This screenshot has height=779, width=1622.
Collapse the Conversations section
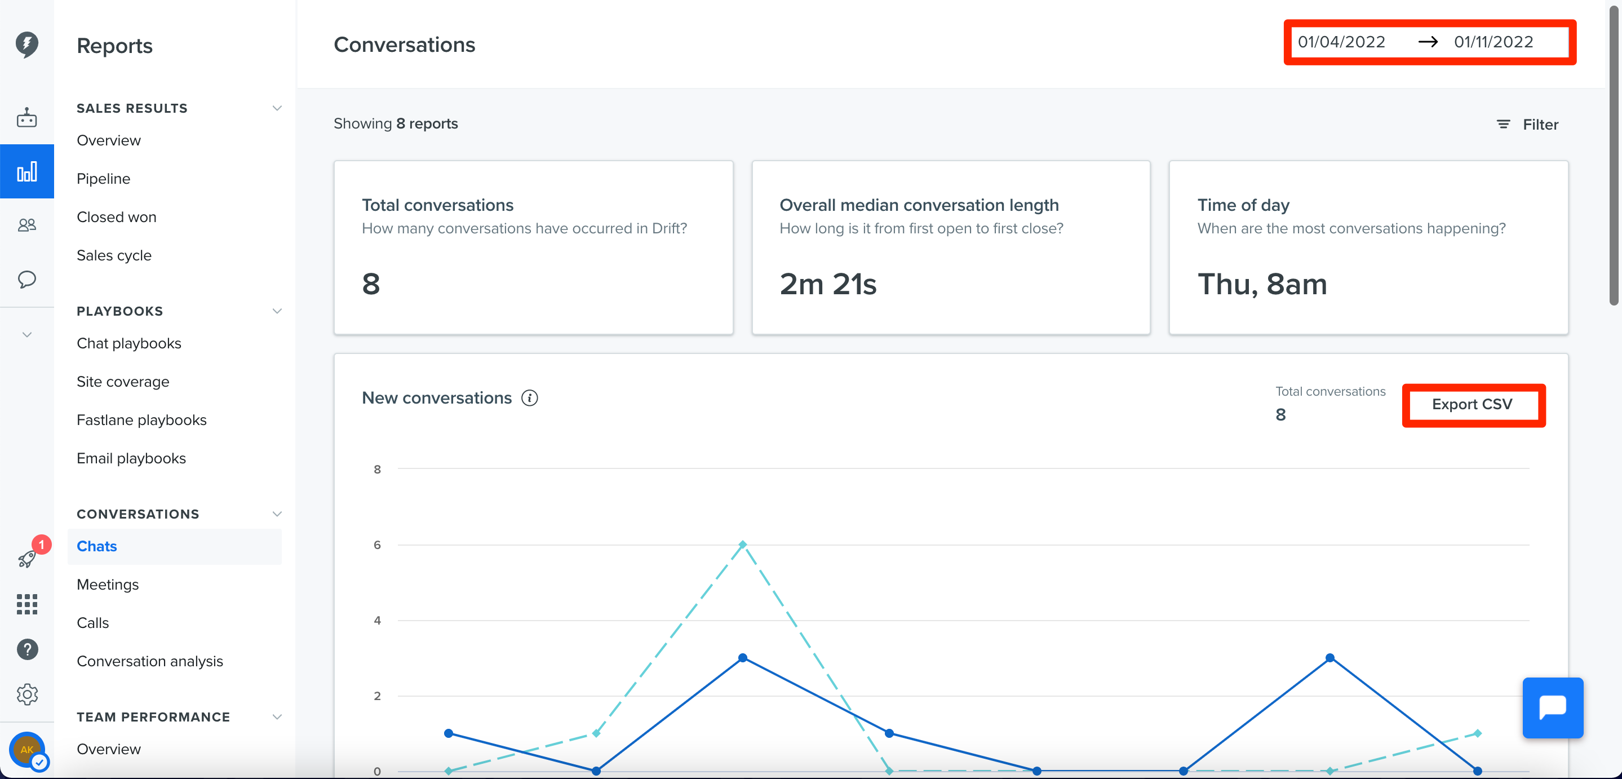click(276, 514)
